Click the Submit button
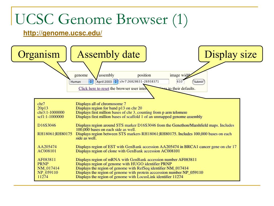 tap(199, 82)
